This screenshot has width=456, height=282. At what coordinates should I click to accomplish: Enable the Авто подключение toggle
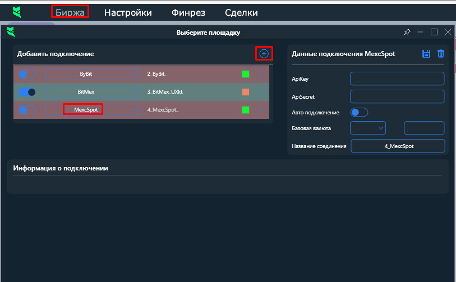pos(359,112)
